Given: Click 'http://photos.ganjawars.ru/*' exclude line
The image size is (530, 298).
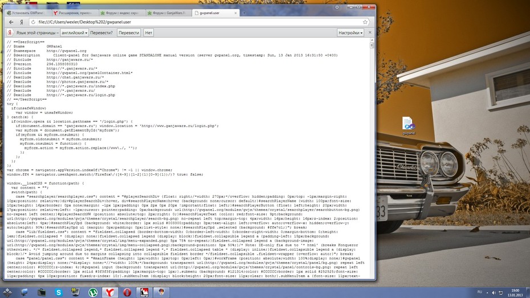Looking at the screenshot, I should pos(77,81).
